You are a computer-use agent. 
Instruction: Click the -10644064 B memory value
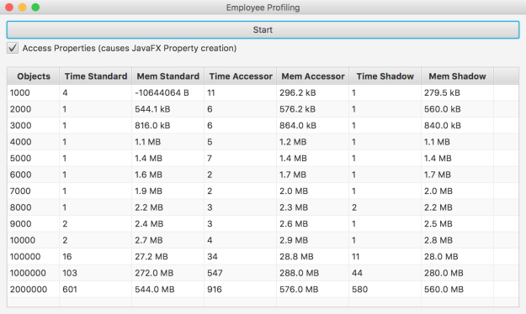coord(167,92)
